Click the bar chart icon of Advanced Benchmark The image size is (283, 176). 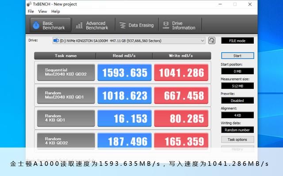point(79,25)
